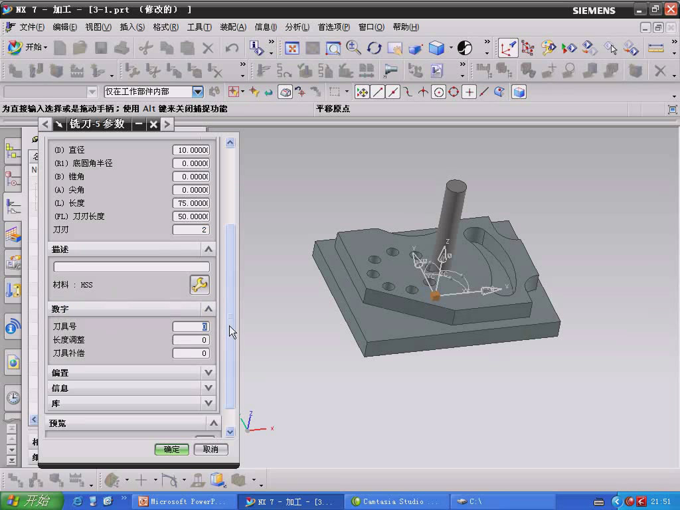Image resolution: width=680 pixels, height=510 pixels.
Task: Click the Object Information icon
Action: pos(257,48)
